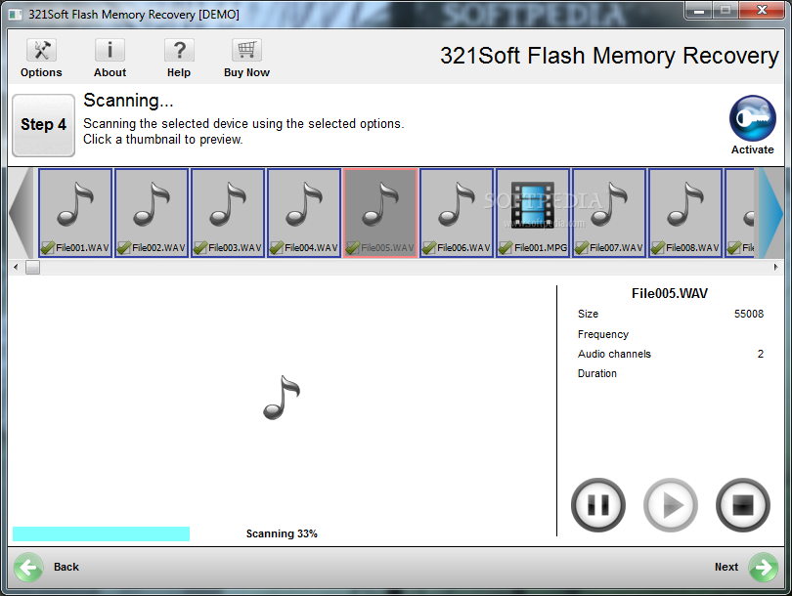Select the File007.WAV thumbnail
792x596 pixels.
609,213
